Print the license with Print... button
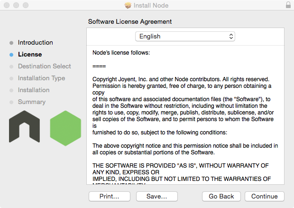Image resolution: width=294 pixels, height=208 pixels. pyautogui.click(x=109, y=196)
